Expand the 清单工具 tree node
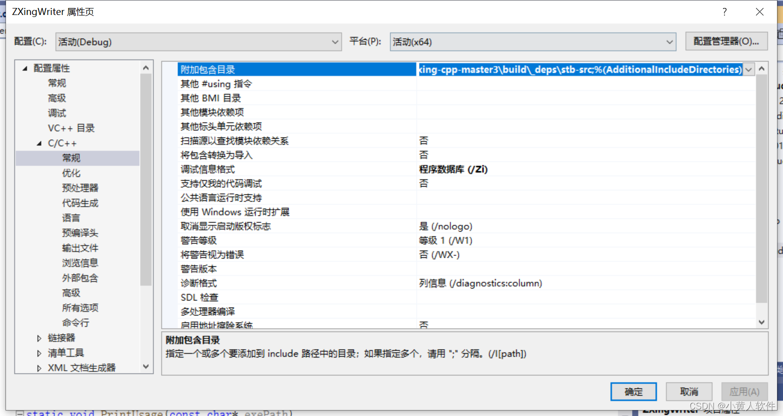 point(40,353)
